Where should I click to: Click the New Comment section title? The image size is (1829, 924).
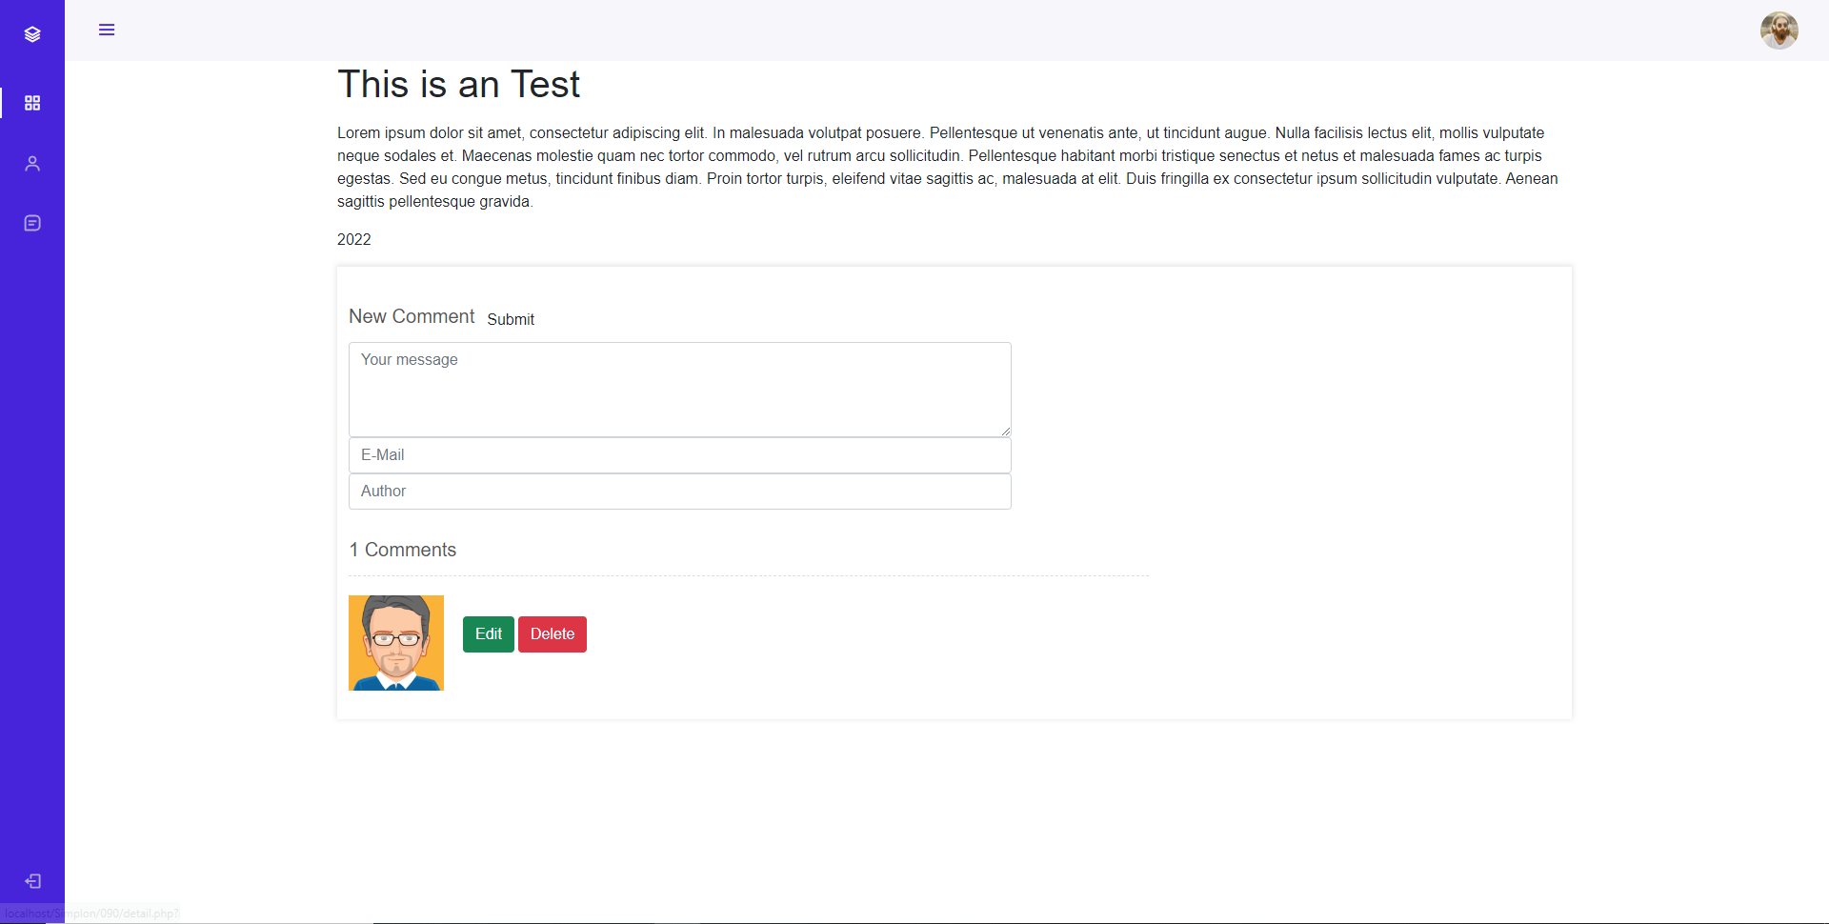point(412,316)
